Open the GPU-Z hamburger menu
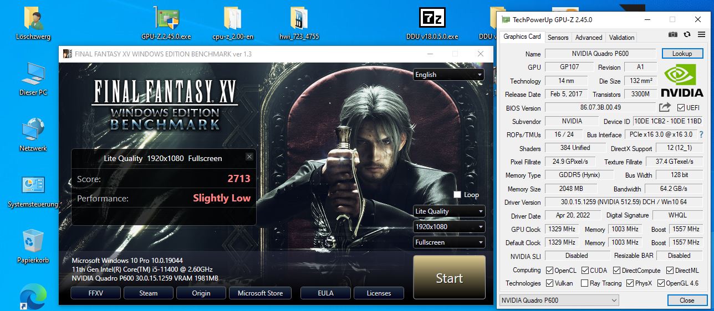Viewport: 714px width, 311px height. point(701,34)
